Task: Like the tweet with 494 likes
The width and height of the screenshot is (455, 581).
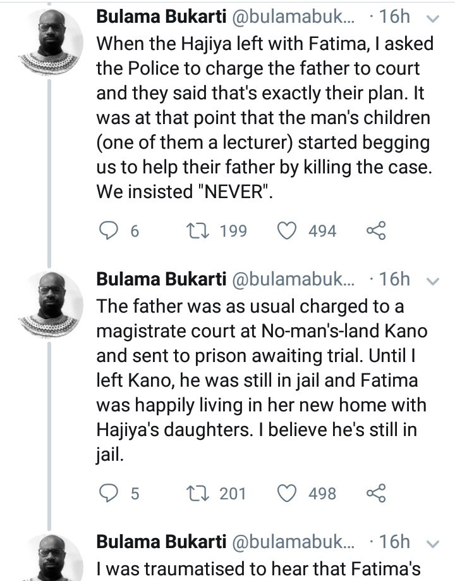Action: [288, 232]
